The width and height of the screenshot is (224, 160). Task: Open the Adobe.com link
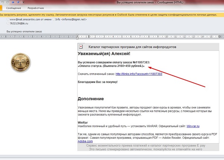[x=85, y=141]
